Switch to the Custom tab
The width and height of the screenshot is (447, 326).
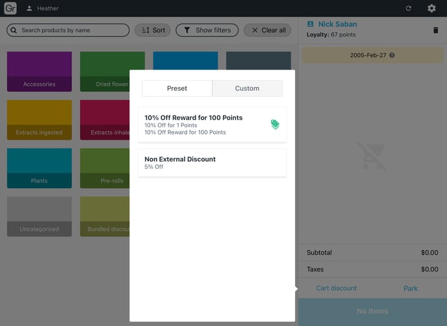click(247, 88)
